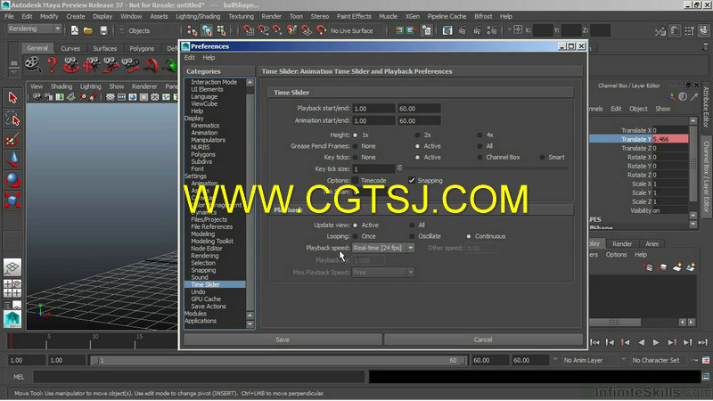Click Playback end field showing 60.00
This screenshot has height=401, width=713.
coord(419,109)
